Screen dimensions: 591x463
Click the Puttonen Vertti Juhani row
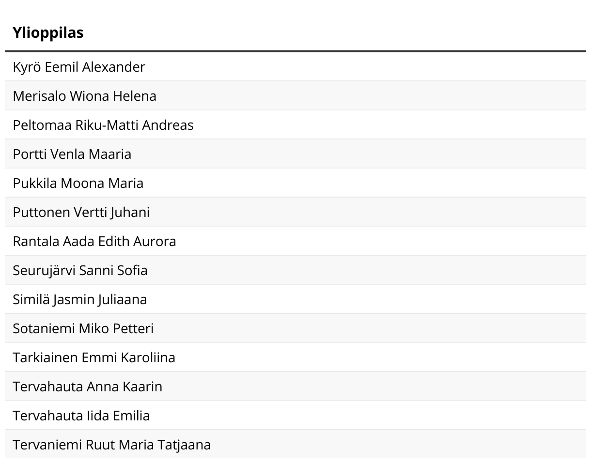pyautogui.click(x=295, y=212)
